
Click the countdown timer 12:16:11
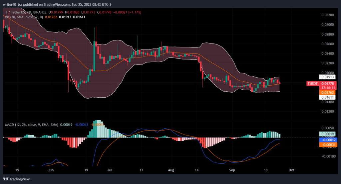coord(328,88)
